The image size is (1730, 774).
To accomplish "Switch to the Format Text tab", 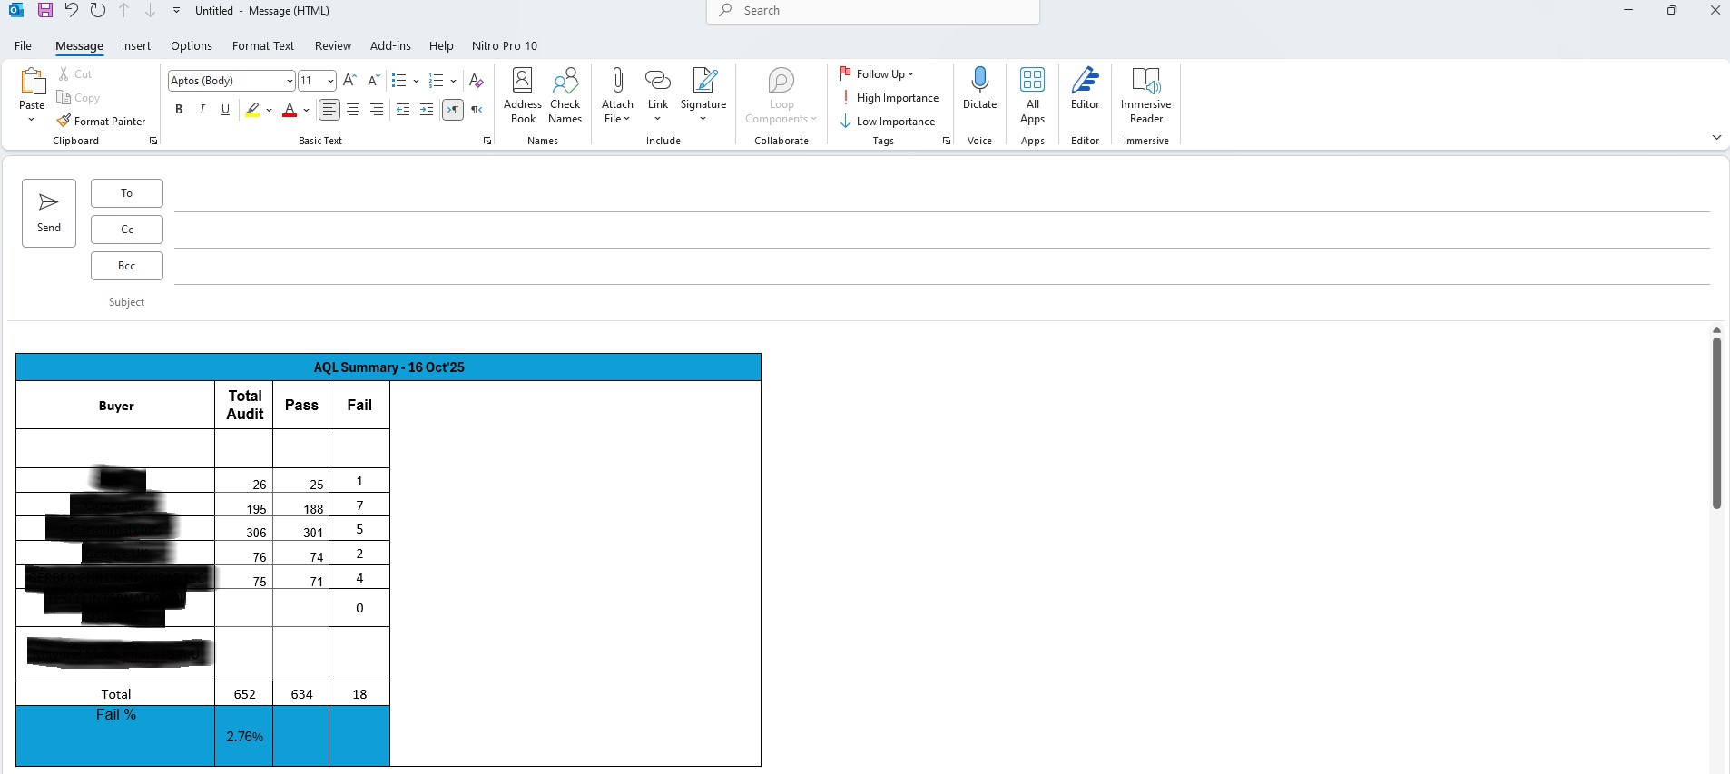I will 263,45.
